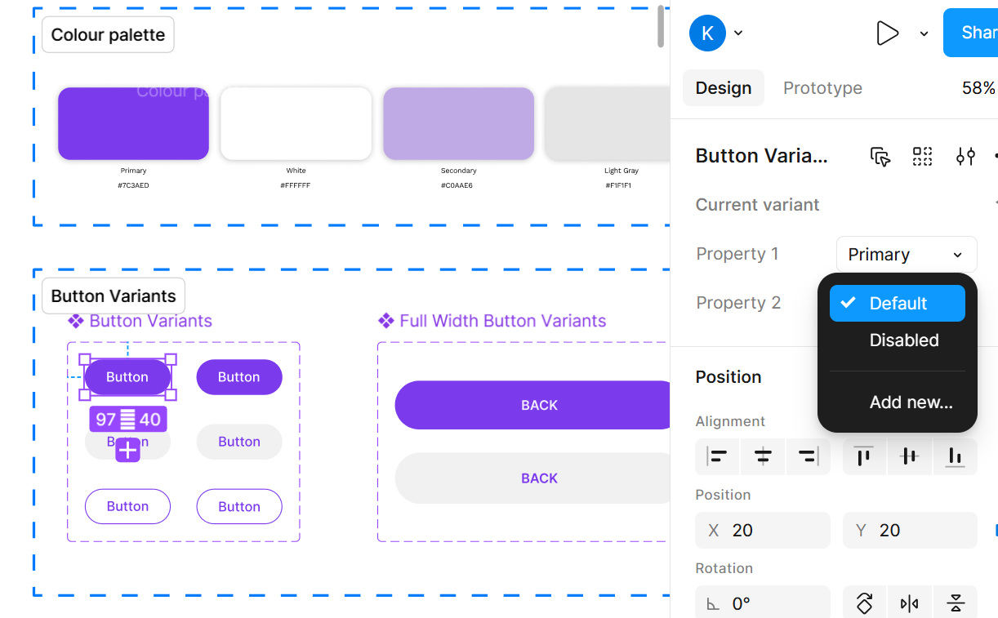The width and height of the screenshot is (998, 618).
Task: Click the Secondary lilac colour swatch
Action: click(458, 124)
